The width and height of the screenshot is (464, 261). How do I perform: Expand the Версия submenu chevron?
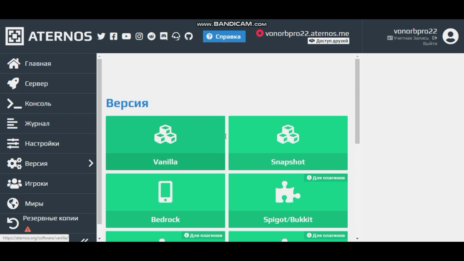coord(91,163)
